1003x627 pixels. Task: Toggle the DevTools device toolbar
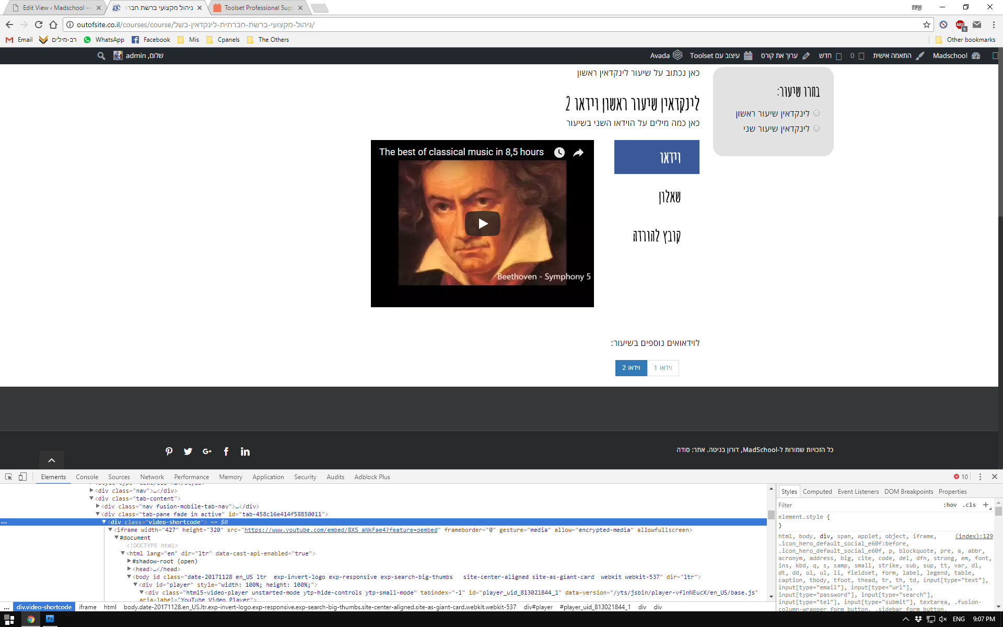[x=22, y=477]
